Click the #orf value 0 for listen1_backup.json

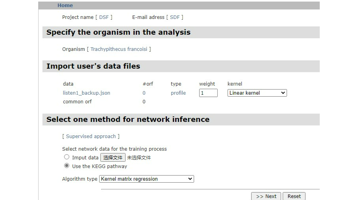[x=144, y=93]
